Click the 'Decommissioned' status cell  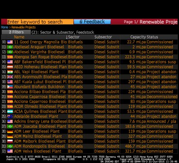[x=162, y=97]
